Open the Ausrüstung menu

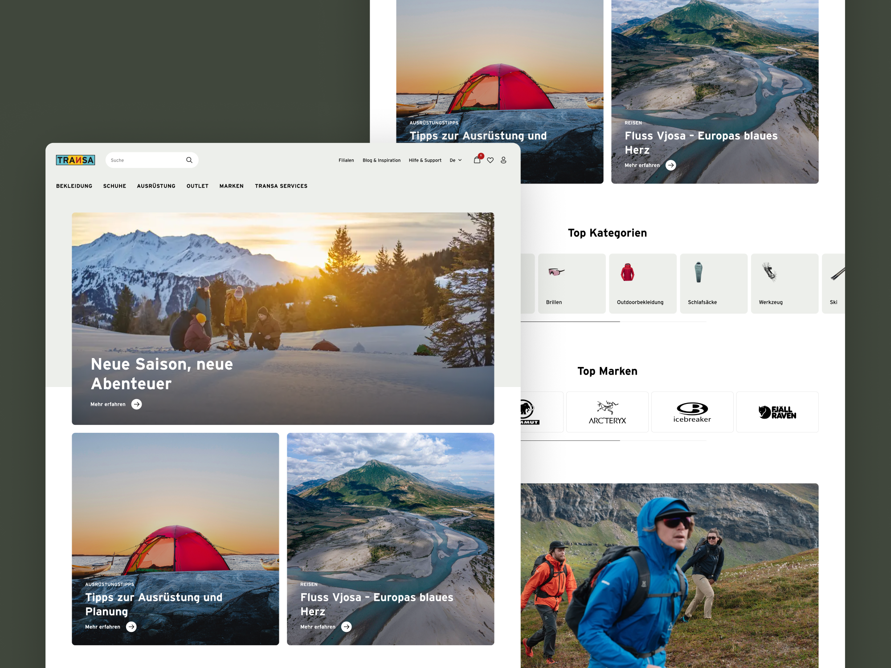pyautogui.click(x=156, y=186)
